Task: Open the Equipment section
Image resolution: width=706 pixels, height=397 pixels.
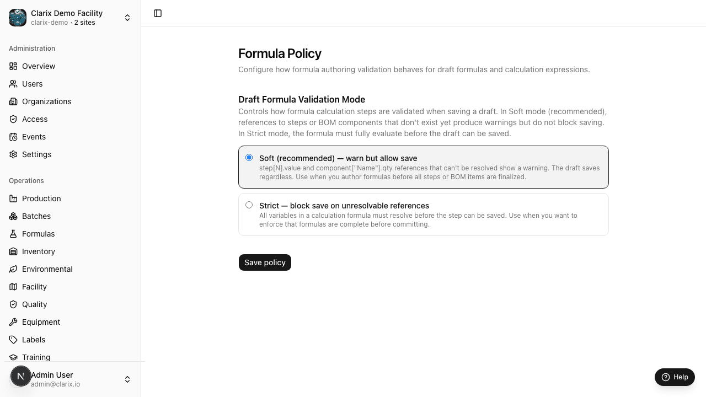Action: (x=71, y=322)
